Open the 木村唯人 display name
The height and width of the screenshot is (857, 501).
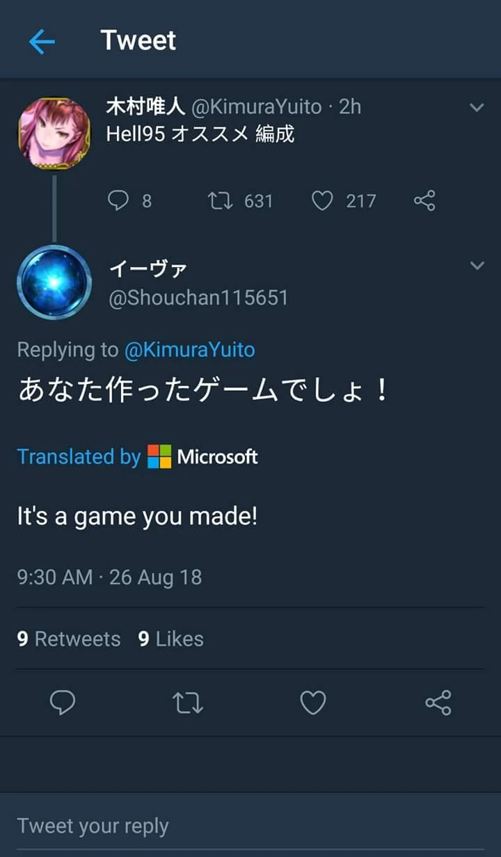(145, 106)
